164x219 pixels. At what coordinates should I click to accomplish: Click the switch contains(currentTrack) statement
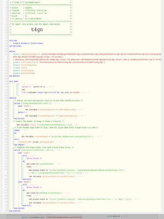point(34,150)
